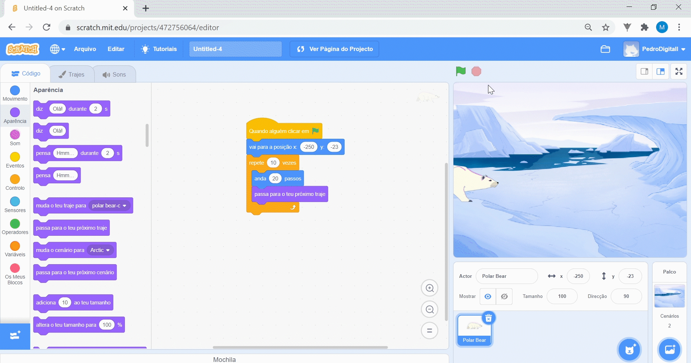Open the Scratch logo home link

click(x=23, y=49)
